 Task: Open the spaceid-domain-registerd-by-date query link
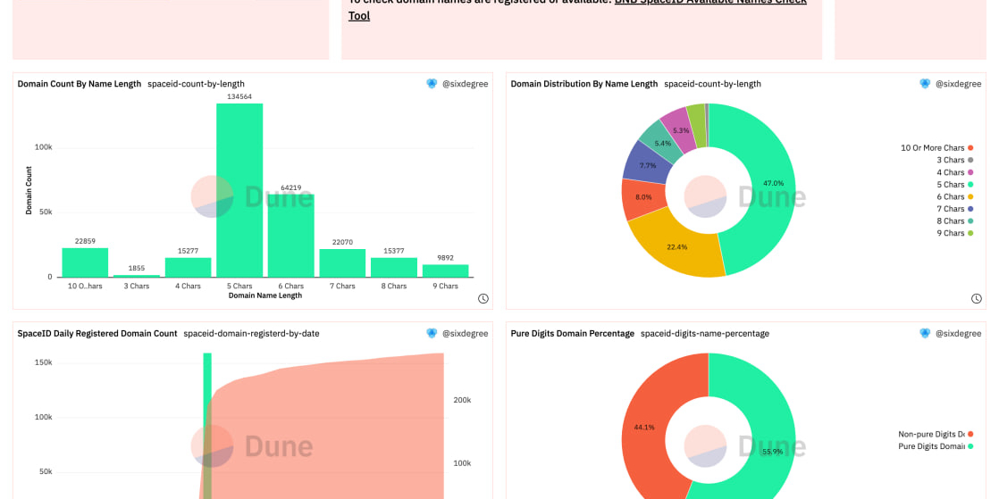251,334
